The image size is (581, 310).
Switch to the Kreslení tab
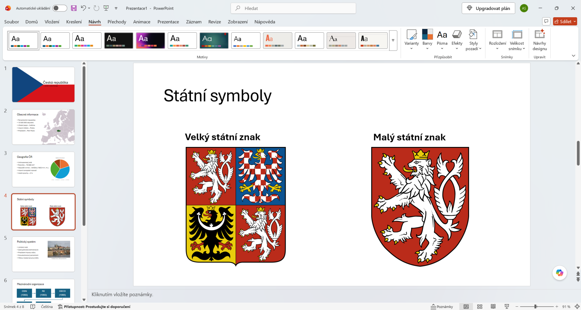click(74, 22)
